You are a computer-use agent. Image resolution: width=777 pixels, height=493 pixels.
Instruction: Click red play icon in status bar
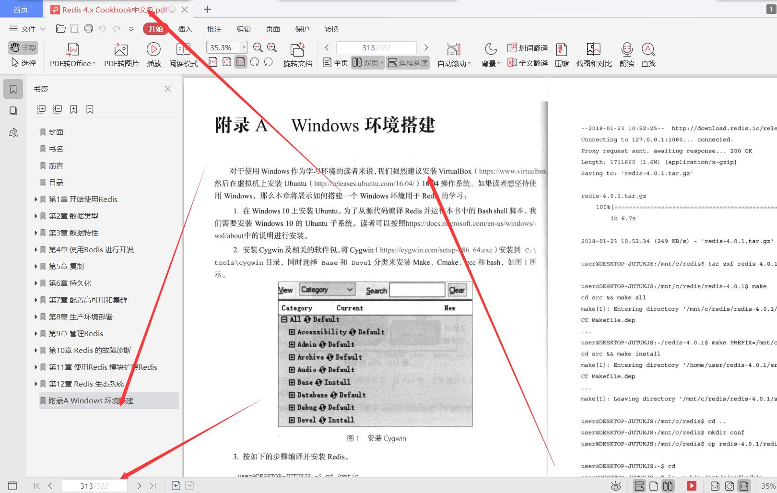tap(692, 486)
